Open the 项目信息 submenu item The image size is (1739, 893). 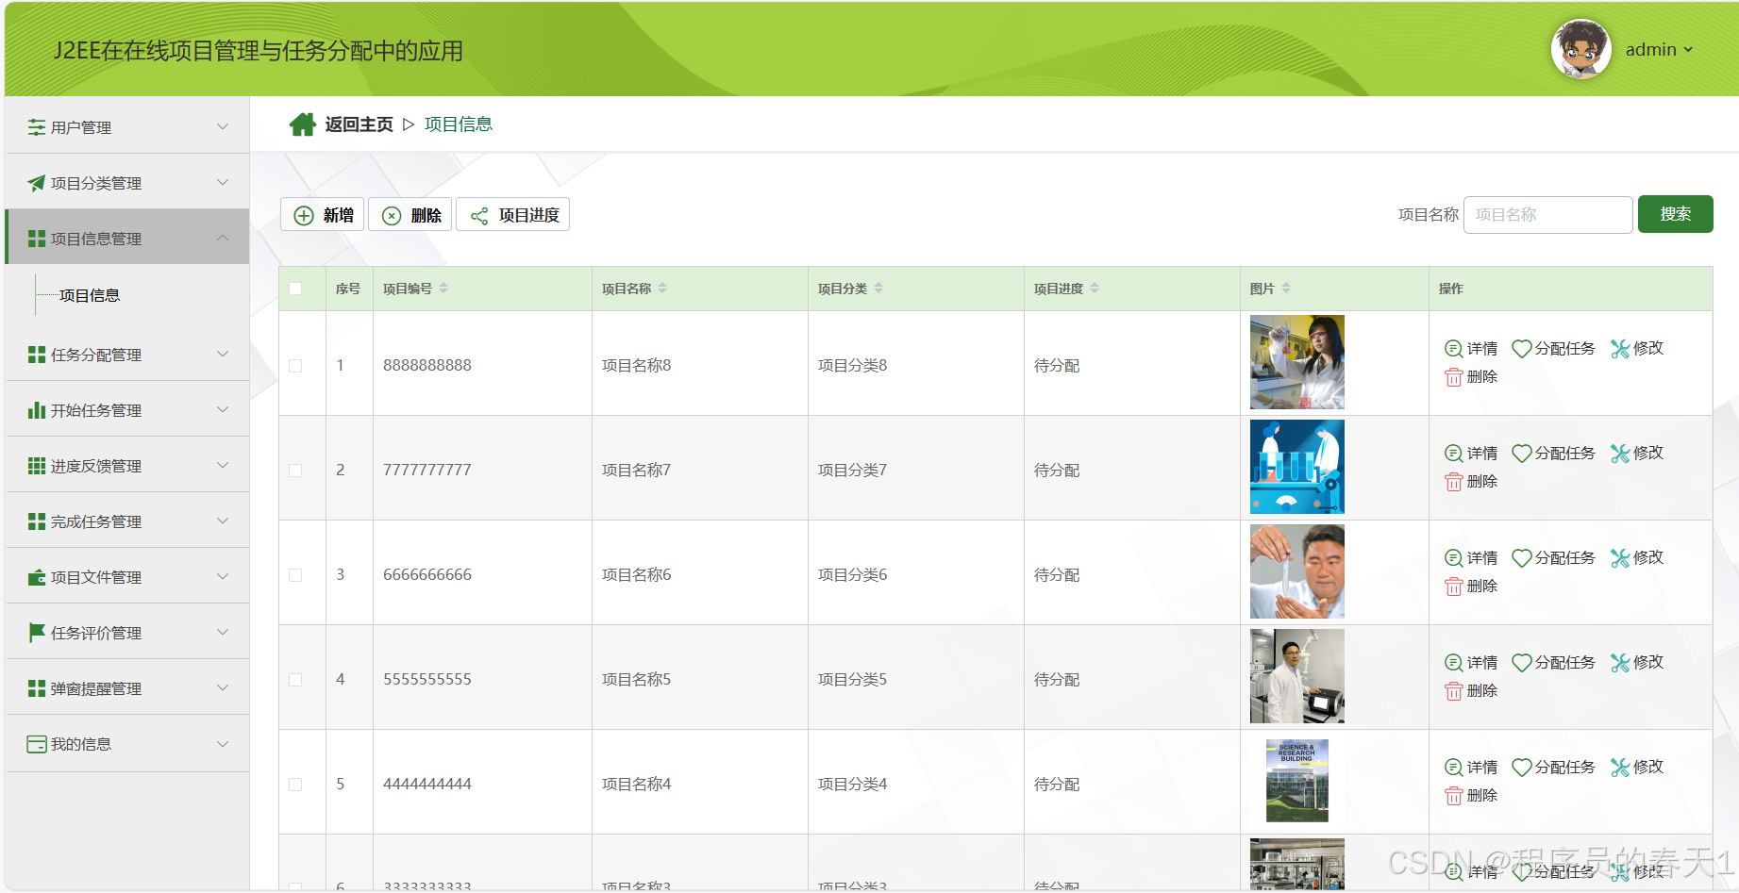(x=90, y=295)
